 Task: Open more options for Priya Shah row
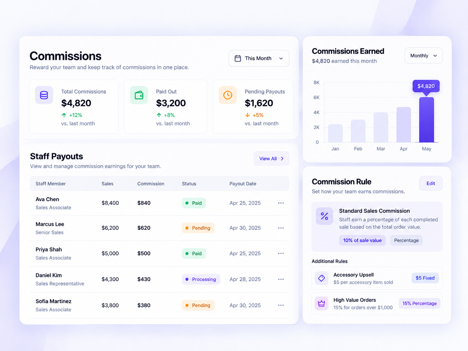point(281,253)
